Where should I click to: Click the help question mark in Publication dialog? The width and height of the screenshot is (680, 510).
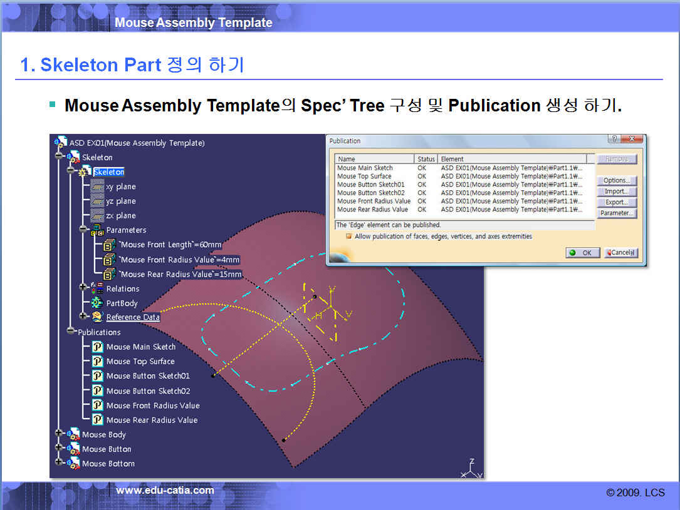[614, 138]
